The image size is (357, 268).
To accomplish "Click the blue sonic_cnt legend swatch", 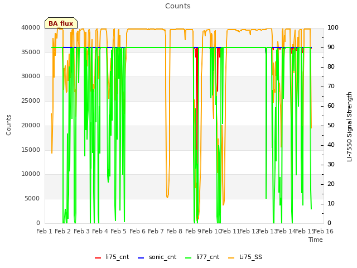I will coord(141,258).
